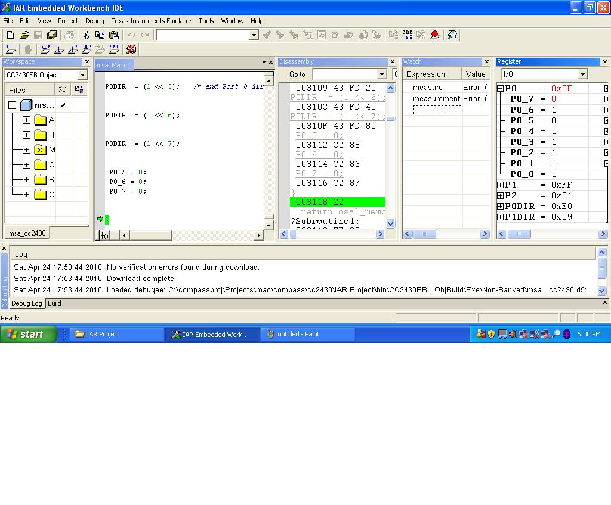Screen dimensions: 611x505
Task: Paste clipboard with the Paste icon
Action: (114, 35)
